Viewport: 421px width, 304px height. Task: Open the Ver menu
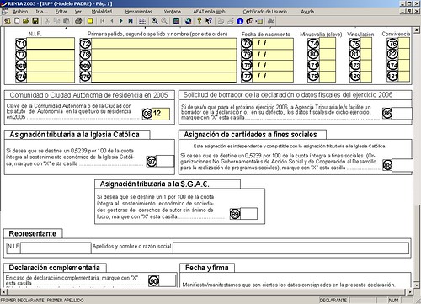pyautogui.click(x=78, y=12)
